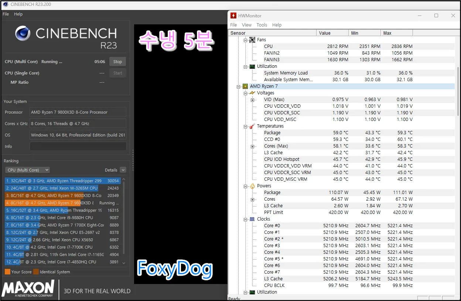Collapse the Fans tree node
The height and width of the screenshot is (301, 461).
click(246, 40)
